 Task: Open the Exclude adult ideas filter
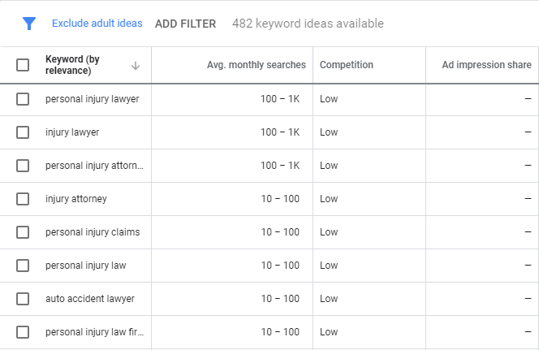coord(97,23)
